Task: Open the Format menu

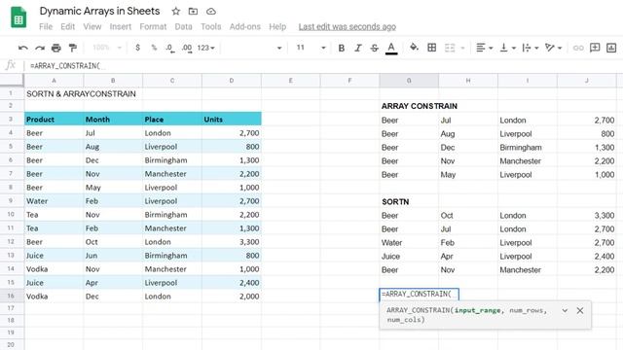Action: (x=153, y=26)
